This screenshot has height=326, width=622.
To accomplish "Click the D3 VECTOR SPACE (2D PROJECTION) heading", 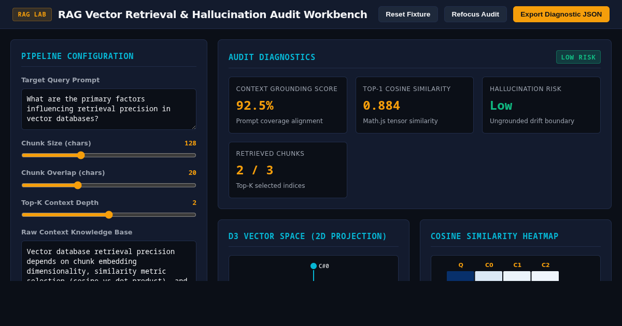I will pyautogui.click(x=308, y=236).
